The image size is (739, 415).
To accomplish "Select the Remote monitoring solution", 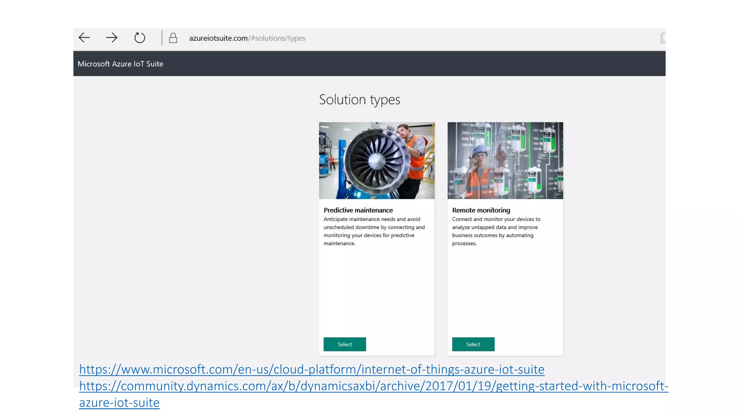I will 473,344.
